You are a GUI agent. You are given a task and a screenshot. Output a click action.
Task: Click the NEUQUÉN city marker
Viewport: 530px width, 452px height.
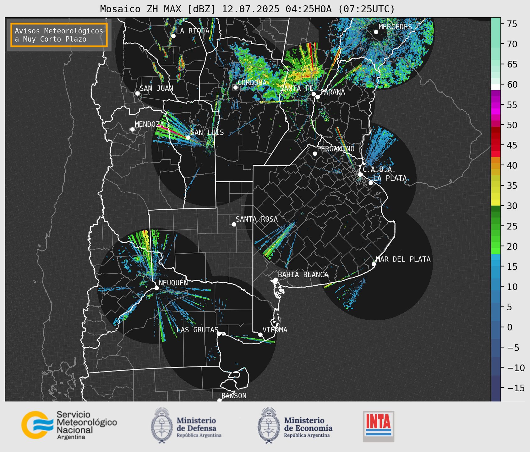[x=156, y=288]
